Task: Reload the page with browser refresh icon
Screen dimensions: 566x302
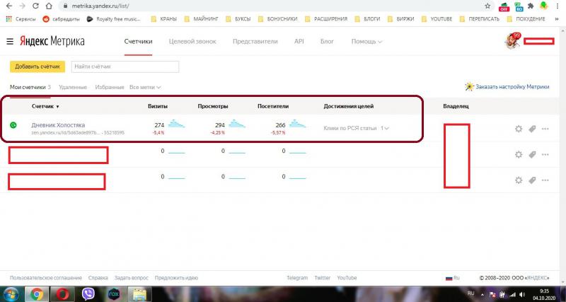Action: [36, 6]
